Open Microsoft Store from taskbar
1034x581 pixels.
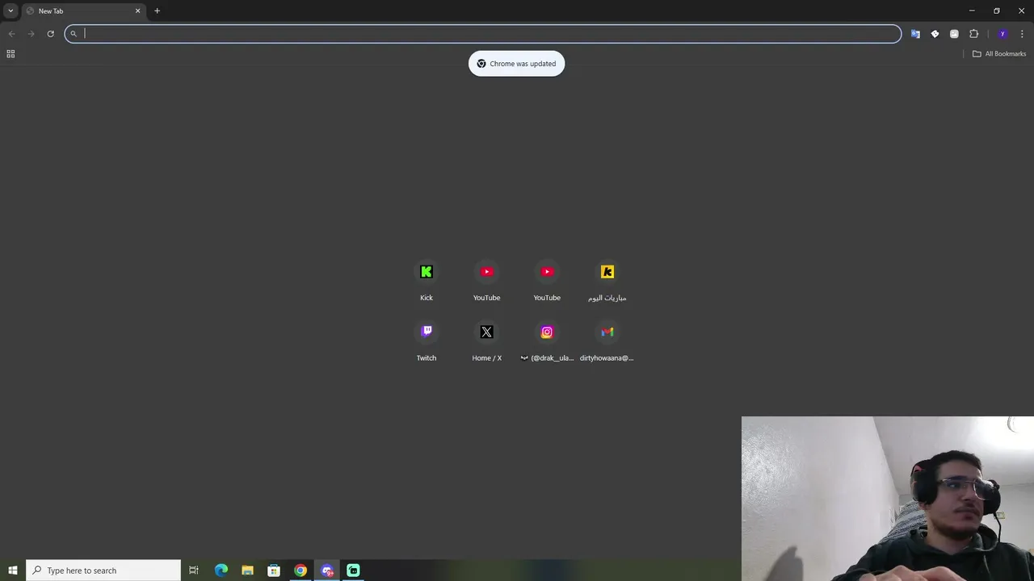(274, 571)
